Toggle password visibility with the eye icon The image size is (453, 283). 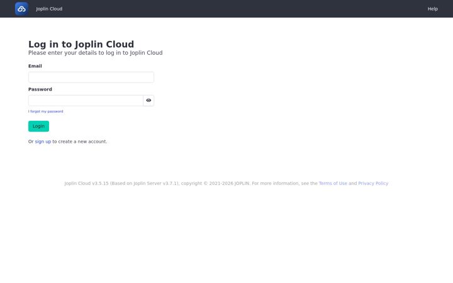[x=148, y=101]
